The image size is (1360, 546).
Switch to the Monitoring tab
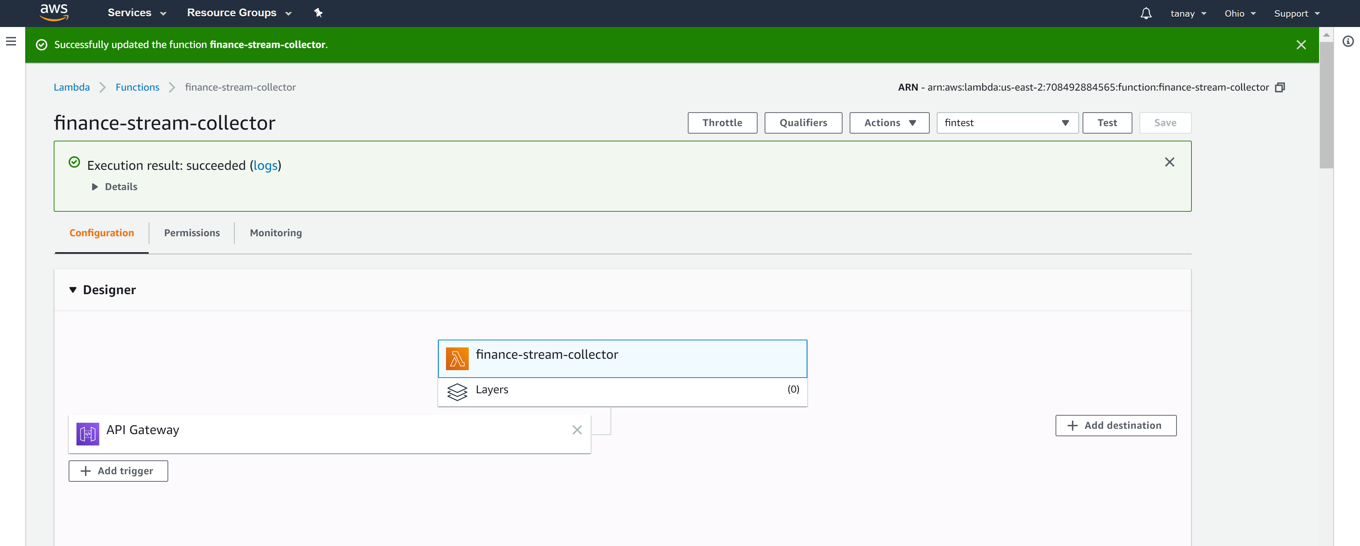(x=275, y=233)
